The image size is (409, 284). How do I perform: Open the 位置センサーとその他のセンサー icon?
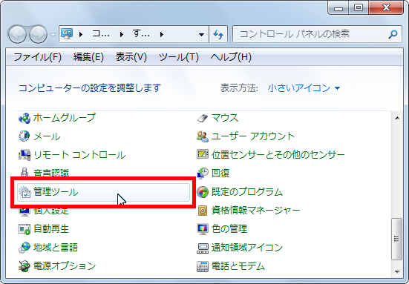[203, 154]
